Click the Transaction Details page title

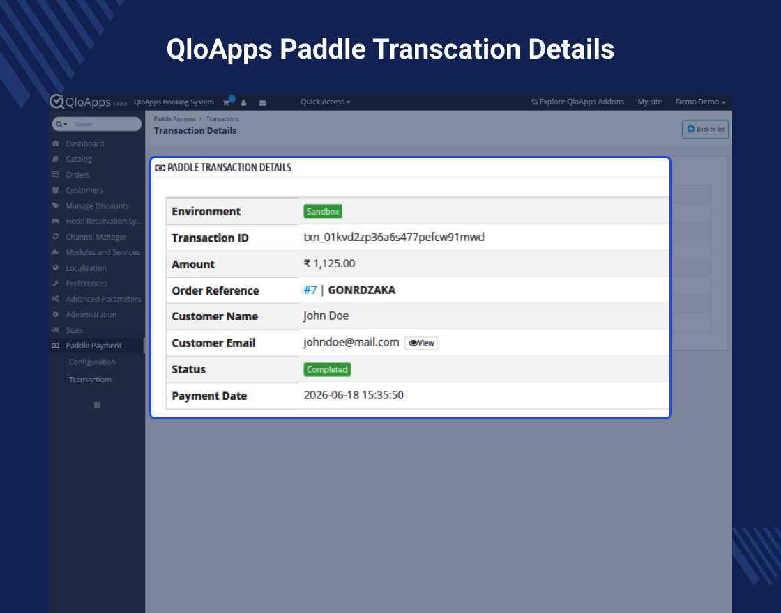pyautogui.click(x=195, y=130)
